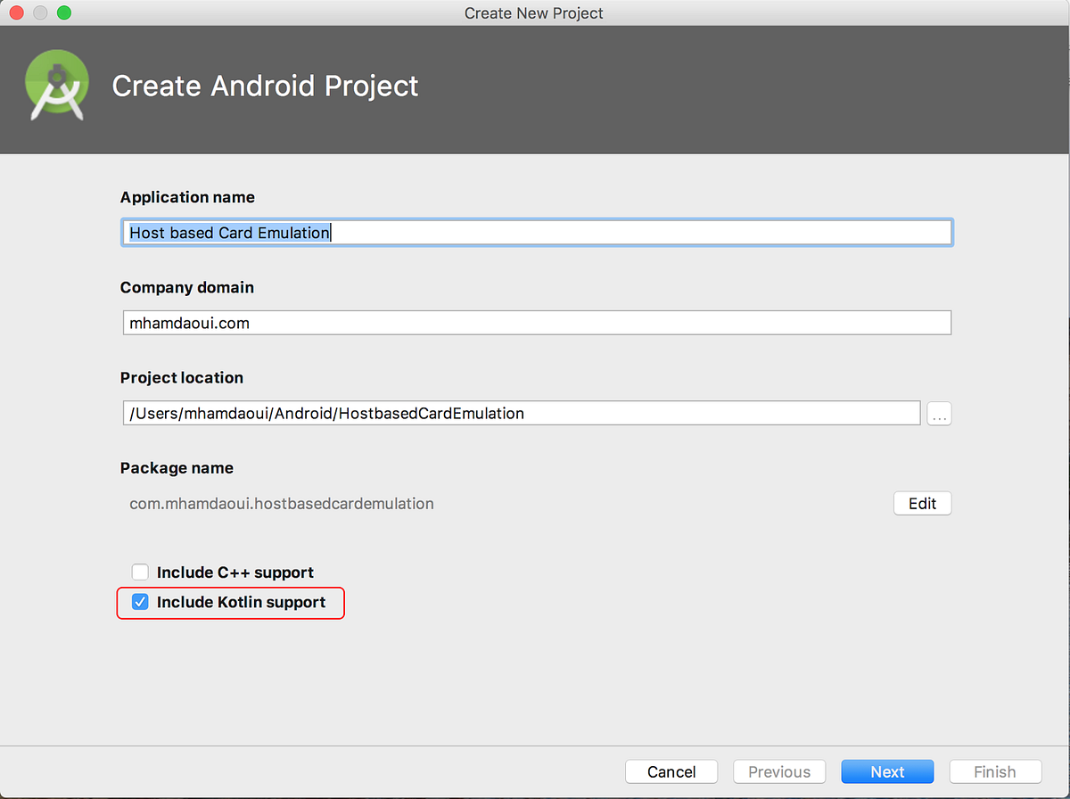The width and height of the screenshot is (1070, 799).
Task: Click the Application name text field
Action: 535,233
